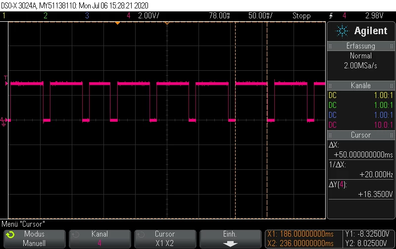Open the Kanal 4 source softkey
This screenshot has width=396, height=249.
(100, 239)
